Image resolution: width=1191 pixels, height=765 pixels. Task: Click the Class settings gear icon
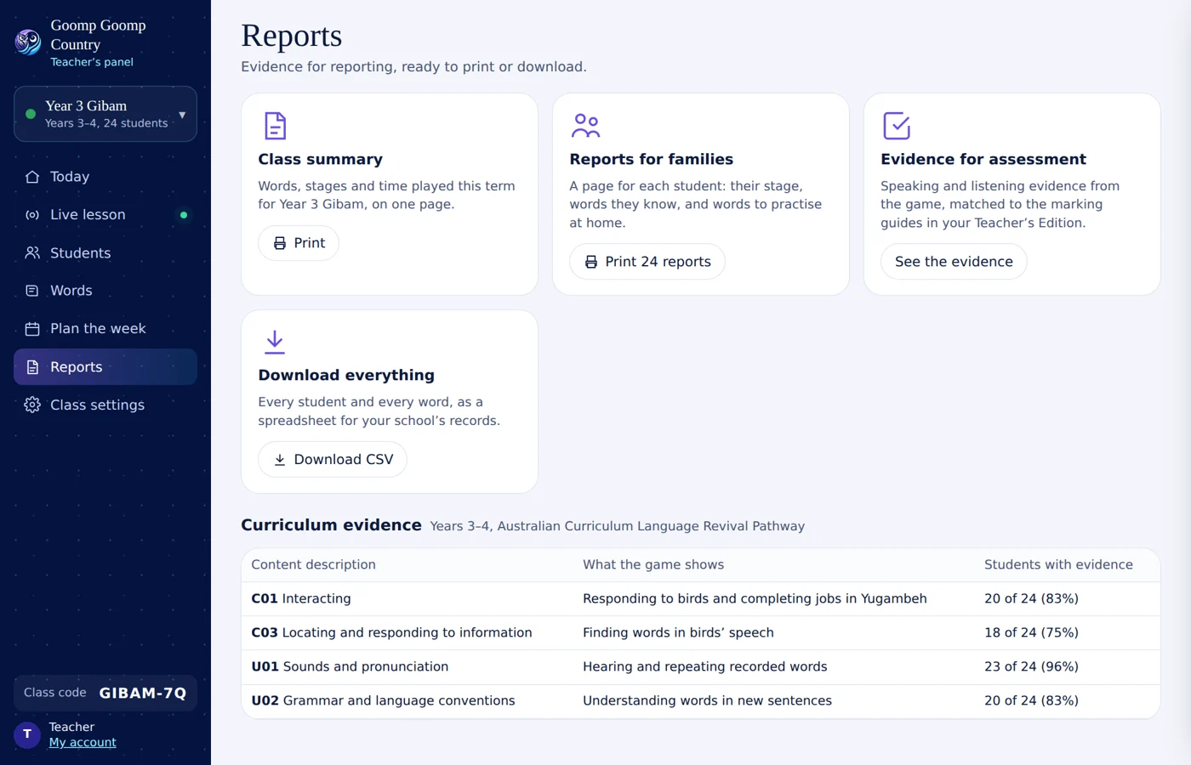[32, 405]
